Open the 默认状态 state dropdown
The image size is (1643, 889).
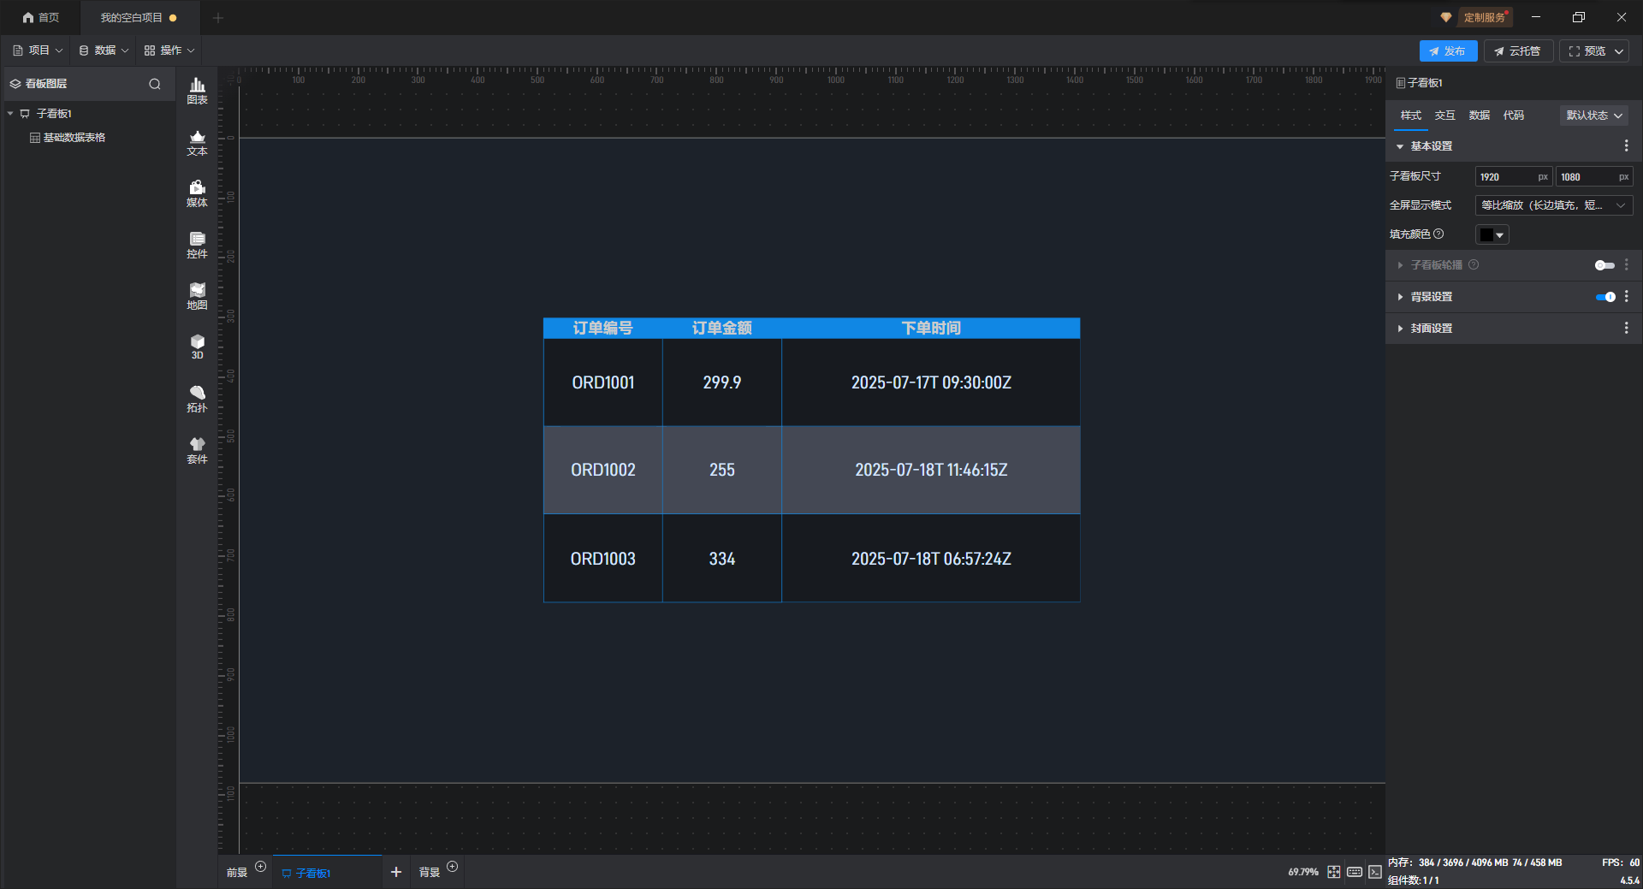tap(1593, 116)
